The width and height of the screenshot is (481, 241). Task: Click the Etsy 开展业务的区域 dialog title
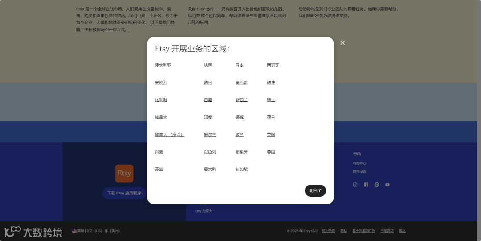192,49
